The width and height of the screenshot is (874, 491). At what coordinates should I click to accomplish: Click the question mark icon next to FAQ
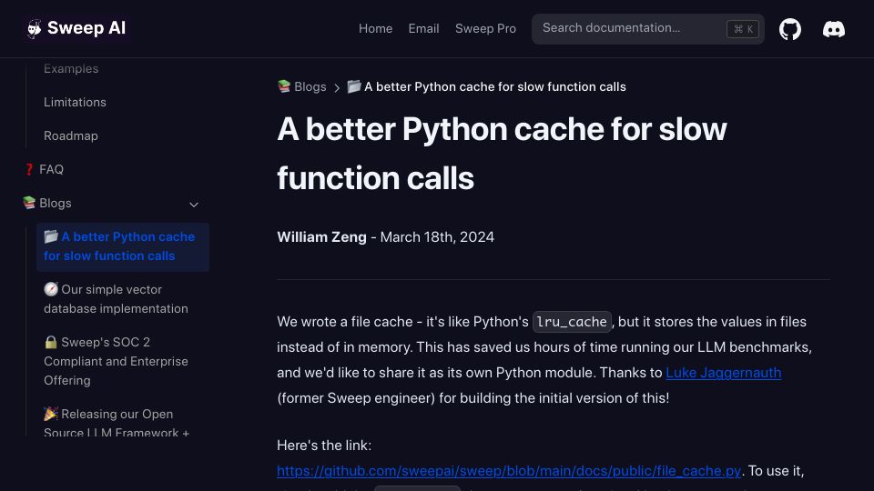pyautogui.click(x=29, y=169)
